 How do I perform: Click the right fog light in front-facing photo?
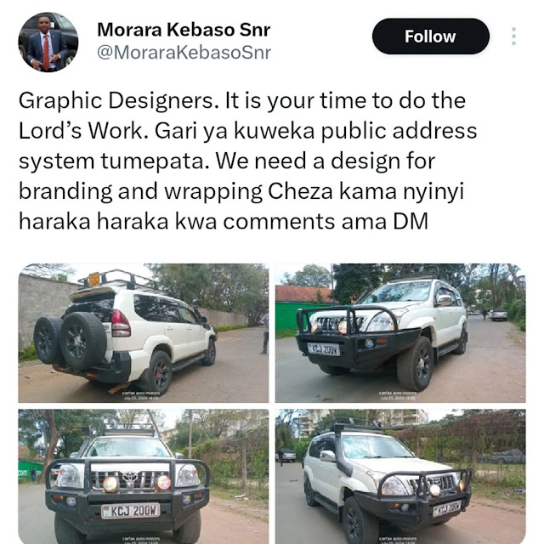163,483
